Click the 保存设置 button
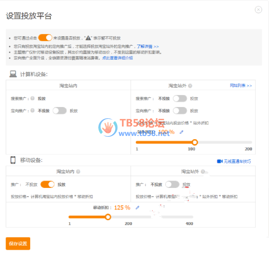The height and width of the screenshot is (255, 269). click(18, 244)
